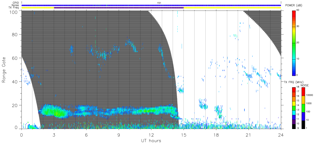Click the 20 tick on the power colorbar
Viewport: 316px width, 146px height.
tap(298, 43)
